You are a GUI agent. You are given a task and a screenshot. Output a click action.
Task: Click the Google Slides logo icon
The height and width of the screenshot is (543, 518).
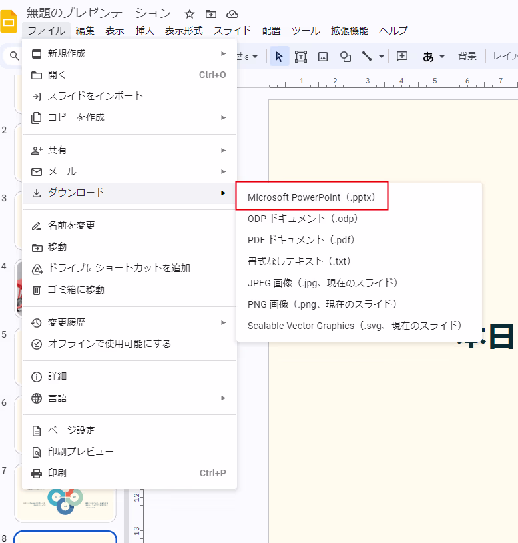tap(8, 21)
